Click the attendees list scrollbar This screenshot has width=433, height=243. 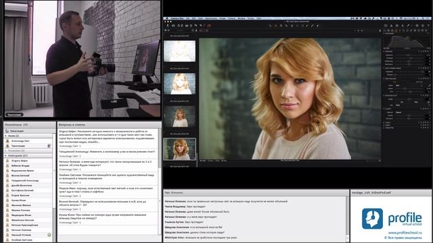(54, 171)
